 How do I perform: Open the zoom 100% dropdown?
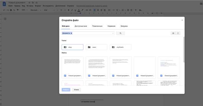pyautogui.click(x=24, y=10)
